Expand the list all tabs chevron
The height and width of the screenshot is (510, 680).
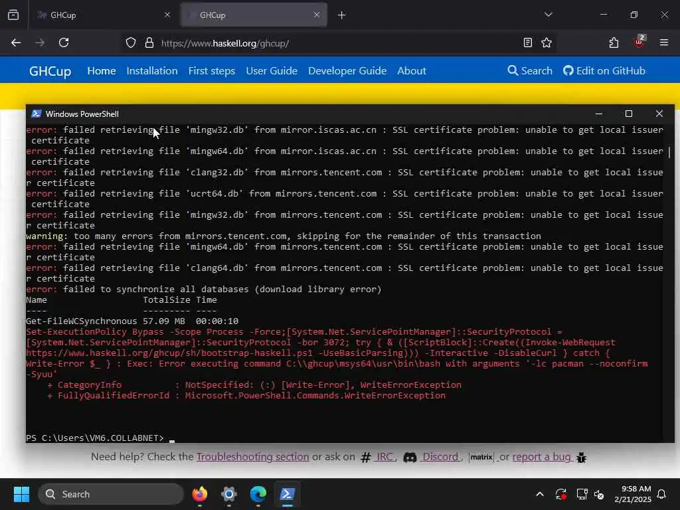[x=548, y=15]
